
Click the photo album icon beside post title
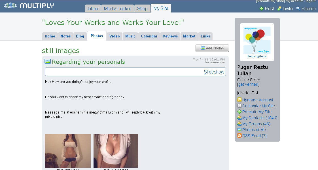coord(48,62)
